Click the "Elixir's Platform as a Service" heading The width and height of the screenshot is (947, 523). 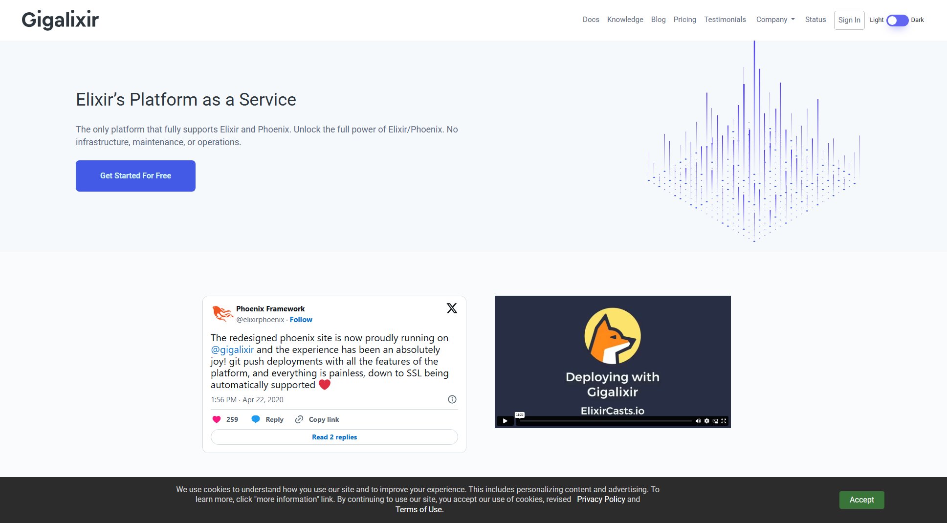click(x=186, y=100)
